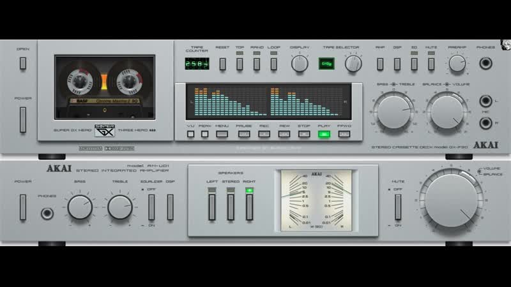Click the deck's PHONES jack

pos(485,63)
